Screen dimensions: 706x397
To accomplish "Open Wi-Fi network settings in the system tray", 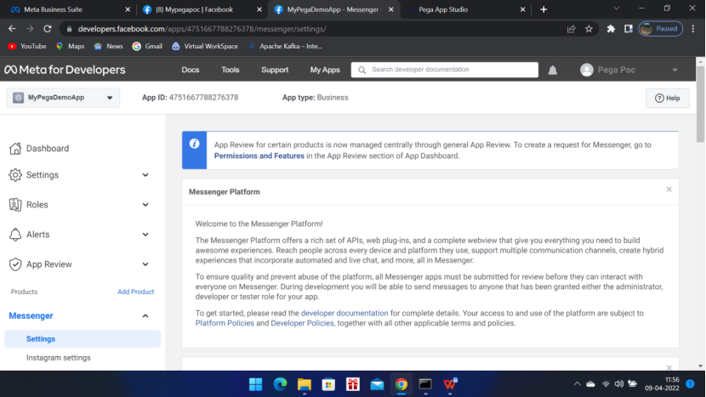I will [x=606, y=384].
